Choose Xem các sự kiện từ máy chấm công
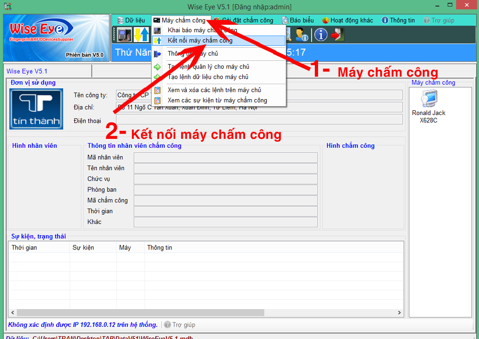Screen dimensions: 479x339 coord(217,101)
